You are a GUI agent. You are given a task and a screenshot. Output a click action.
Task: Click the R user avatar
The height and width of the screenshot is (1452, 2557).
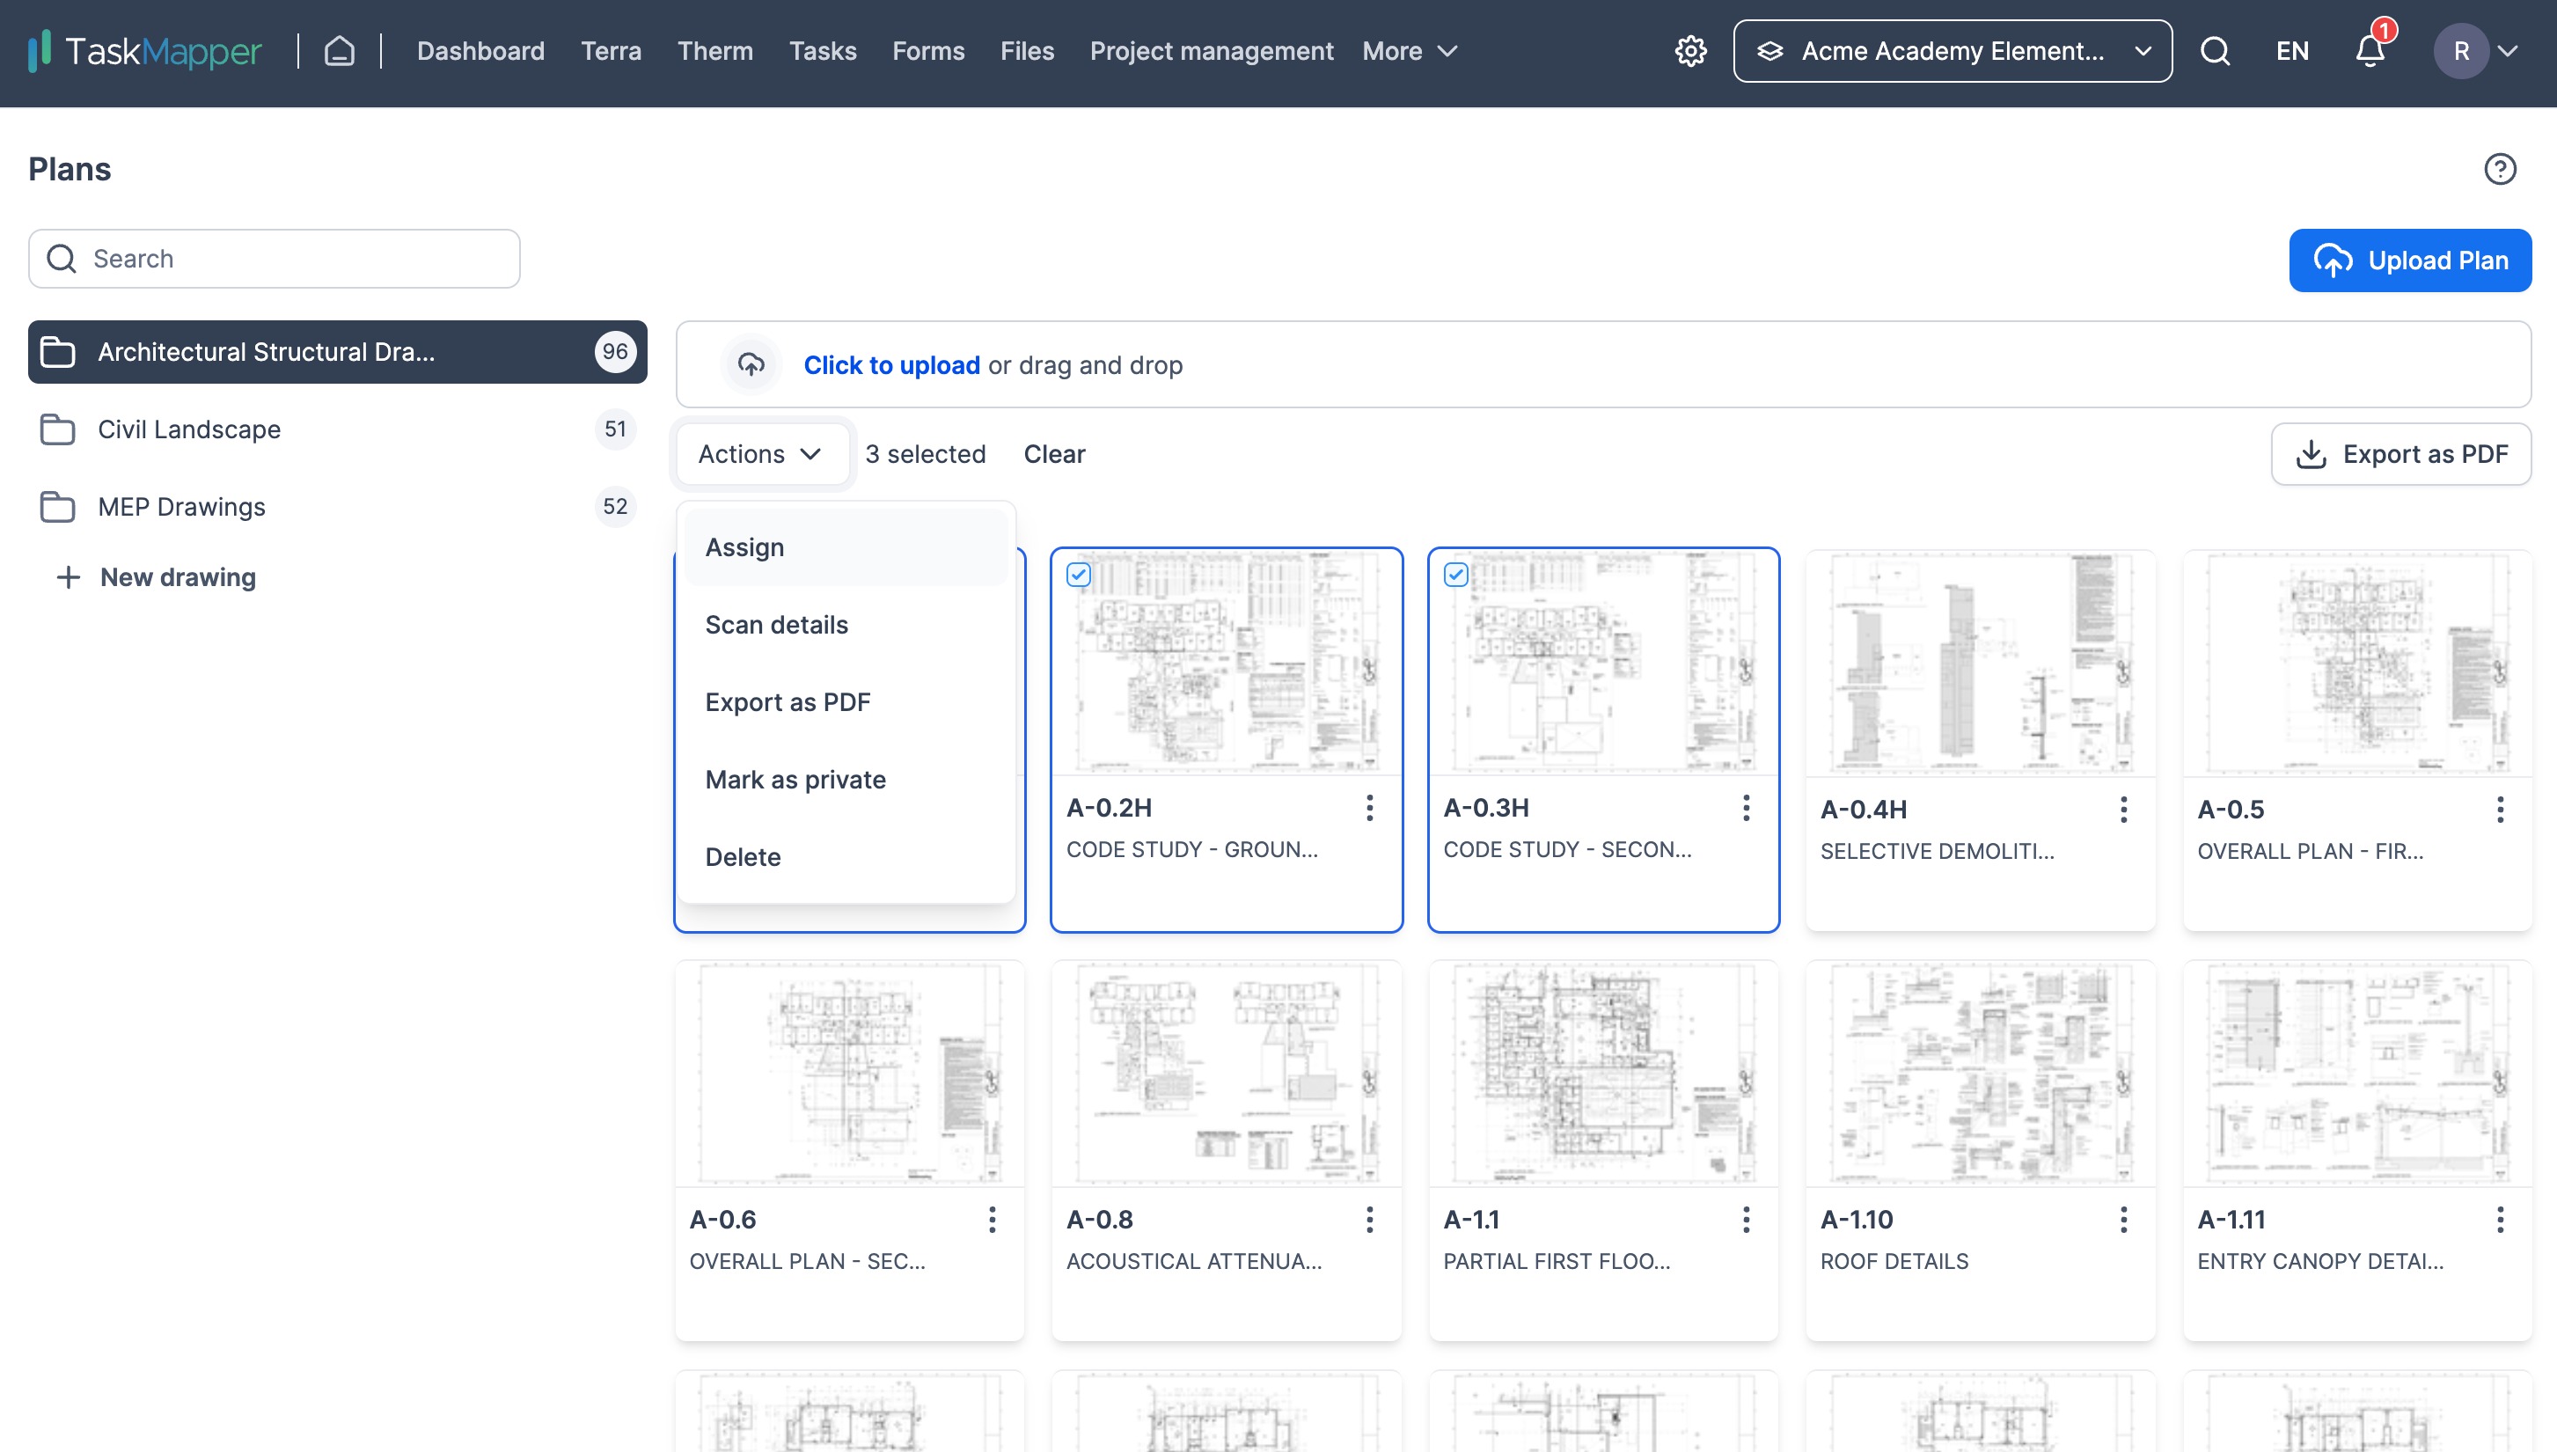2461,51
